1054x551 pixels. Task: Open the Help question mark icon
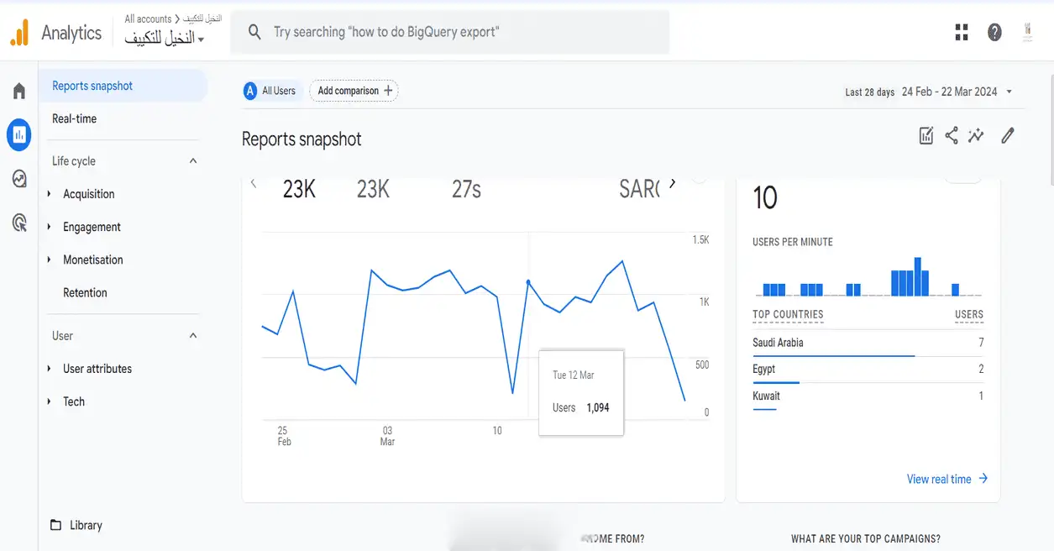[994, 33]
